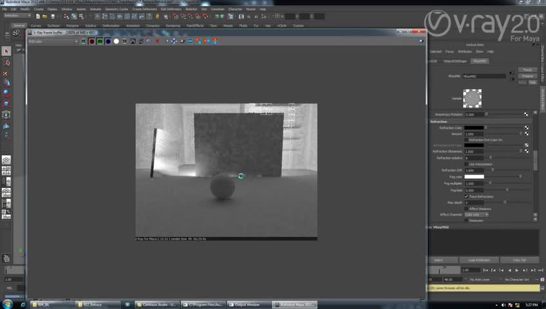Show blue channel in V-Ray frame buffer
Screen dimensions: 546x309
108,41
